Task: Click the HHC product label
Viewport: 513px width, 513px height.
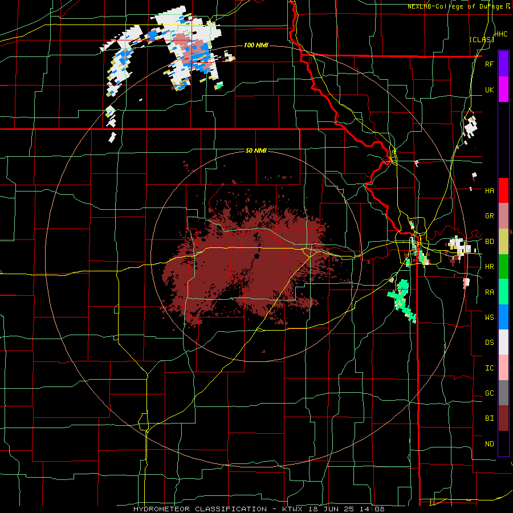Action: 501,34
